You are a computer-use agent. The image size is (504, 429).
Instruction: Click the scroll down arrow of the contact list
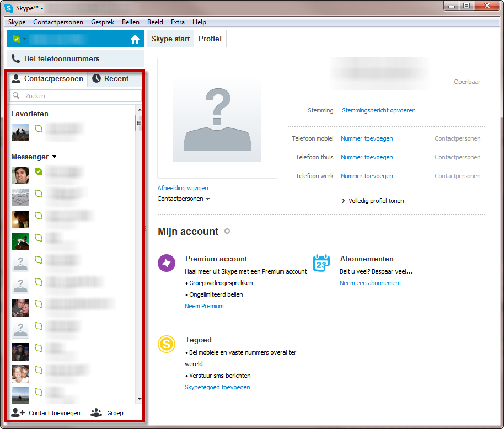139,399
